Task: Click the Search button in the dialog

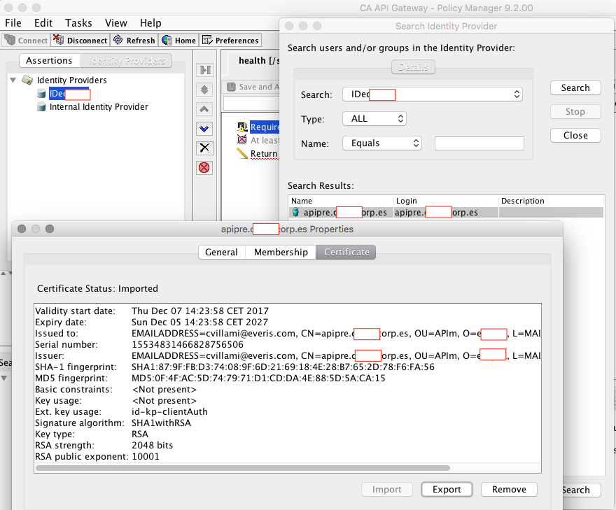Action: point(575,87)
